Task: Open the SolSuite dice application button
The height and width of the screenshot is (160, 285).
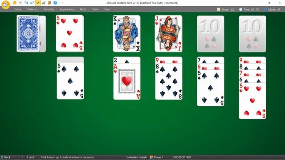Action: click(5, 5)
